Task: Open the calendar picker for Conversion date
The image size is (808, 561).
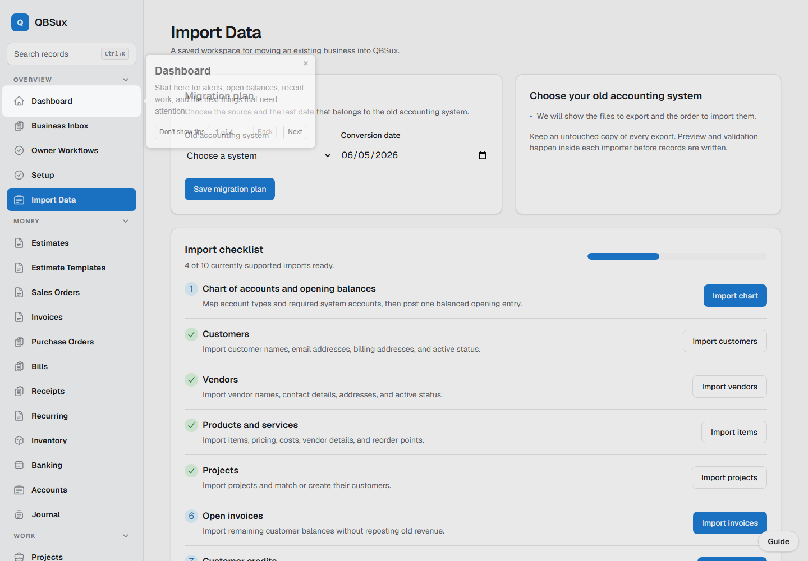Action: pyautogui.click(x=483, y=155)
